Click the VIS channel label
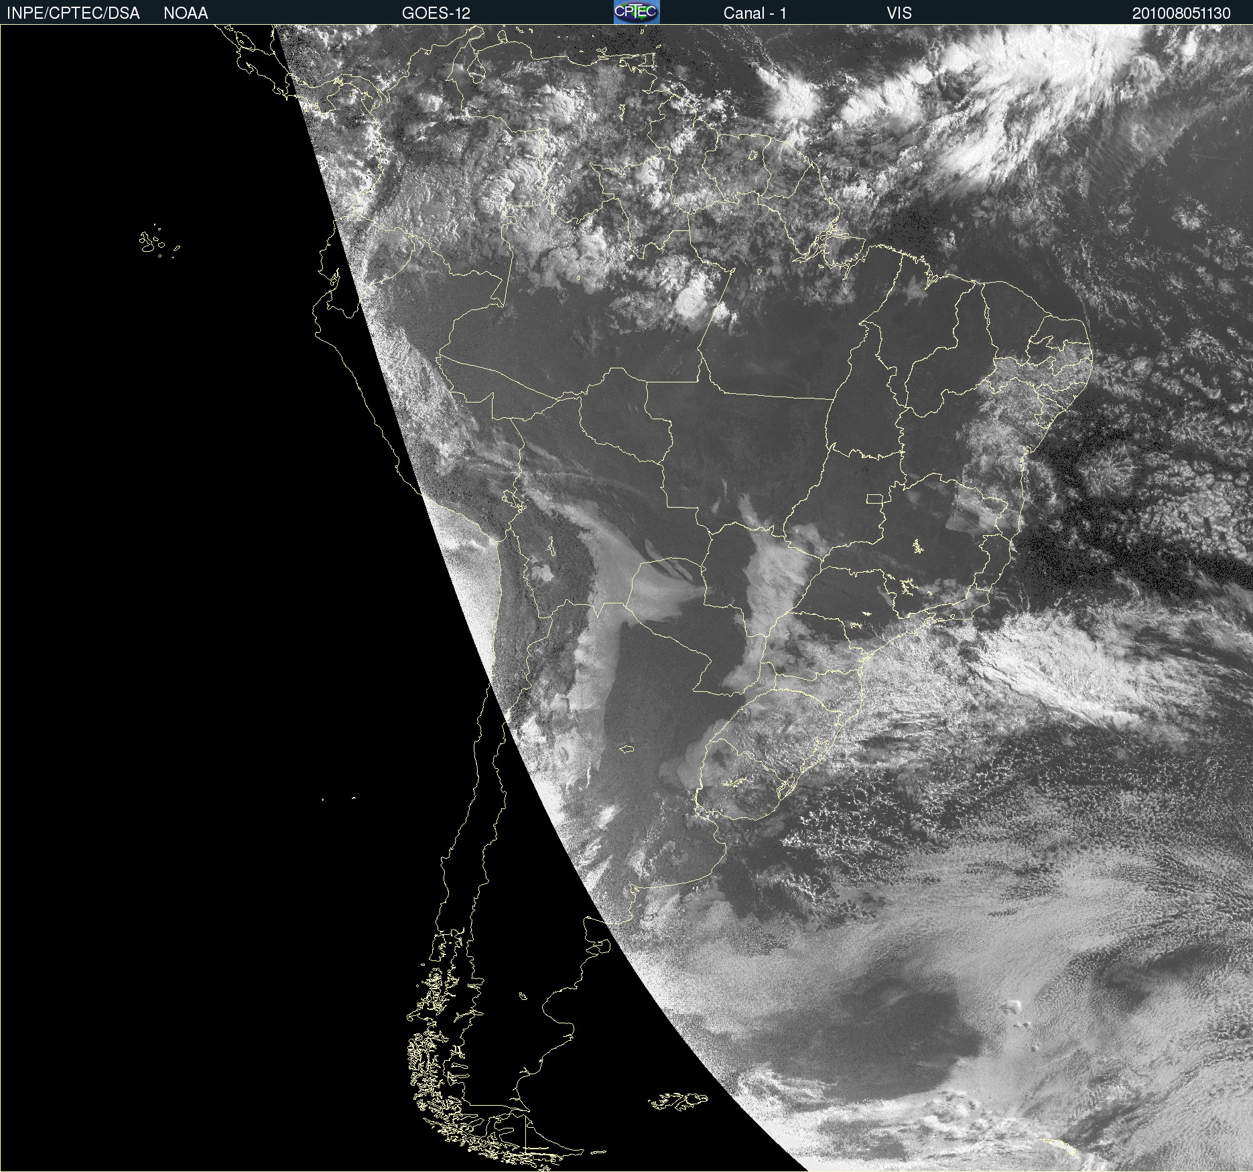 tap(899, 13)
